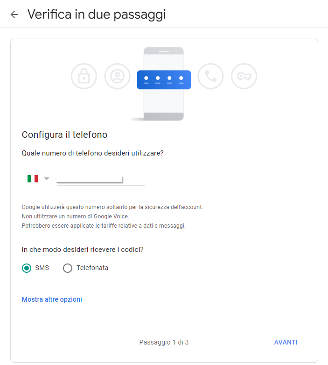Click the SMS label text
The height and width of the screenshot is (365, 328).
(42, 268)
